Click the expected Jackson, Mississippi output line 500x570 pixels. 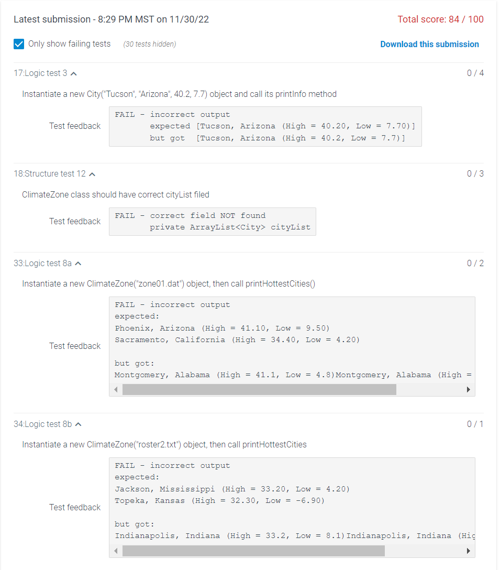click(232, 489)
